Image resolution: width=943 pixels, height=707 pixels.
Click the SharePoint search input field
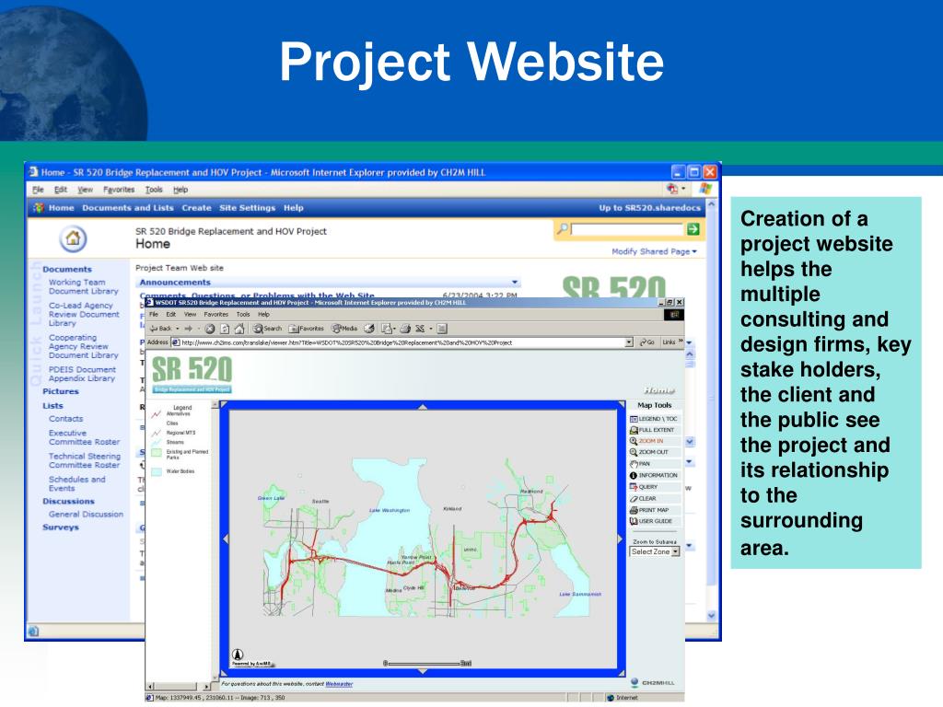click(627, 229)
